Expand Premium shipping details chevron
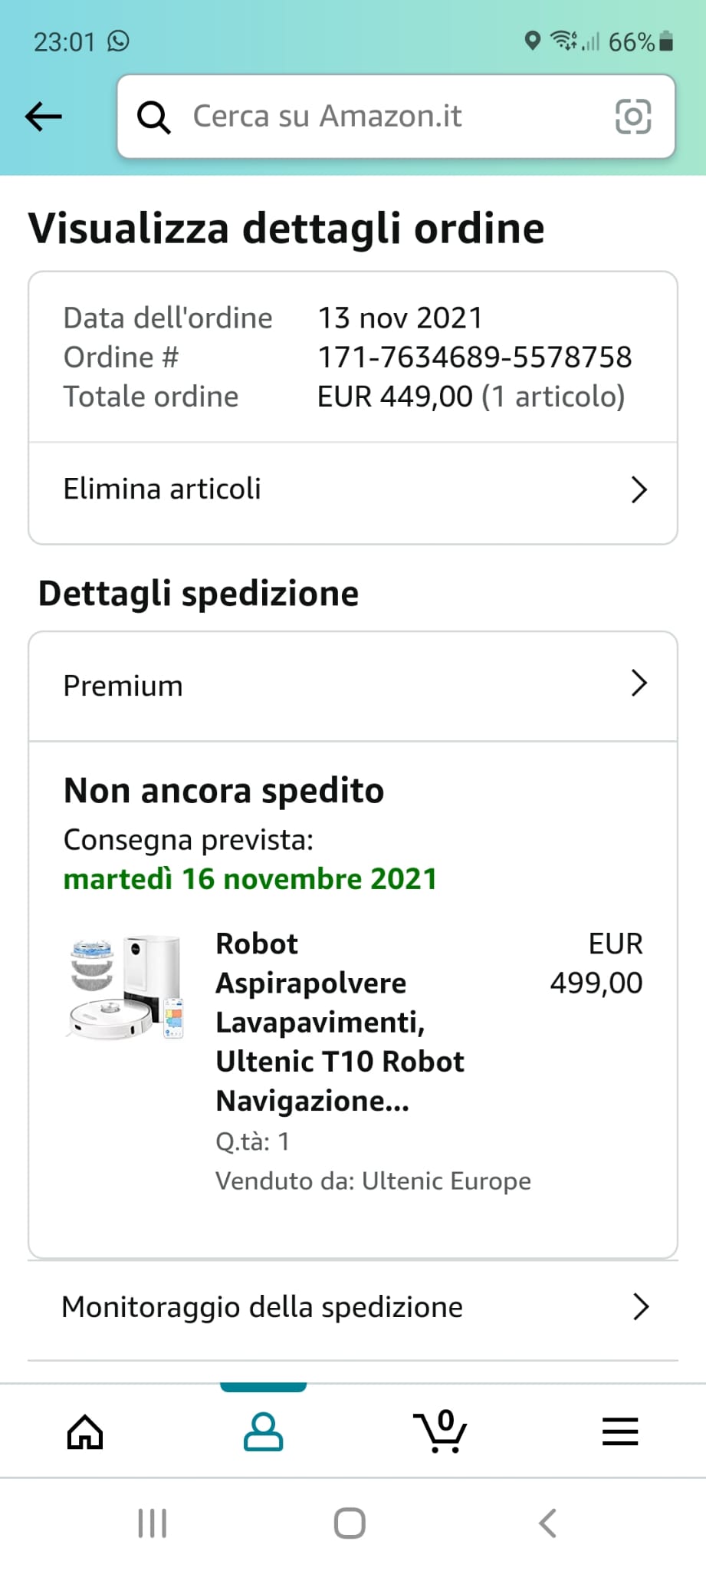 [639, 683]
